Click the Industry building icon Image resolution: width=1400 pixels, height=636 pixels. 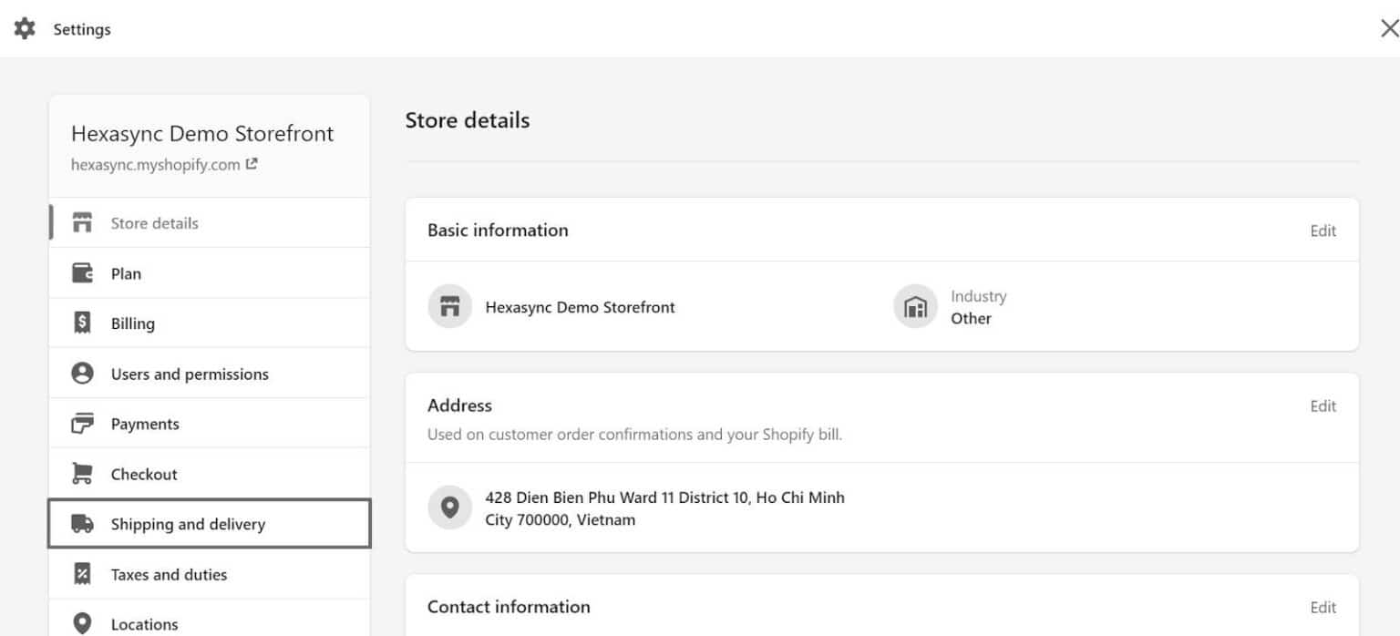[x=914, y=307]
